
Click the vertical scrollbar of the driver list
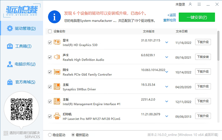pyautogui.click(x=218, y=45)
